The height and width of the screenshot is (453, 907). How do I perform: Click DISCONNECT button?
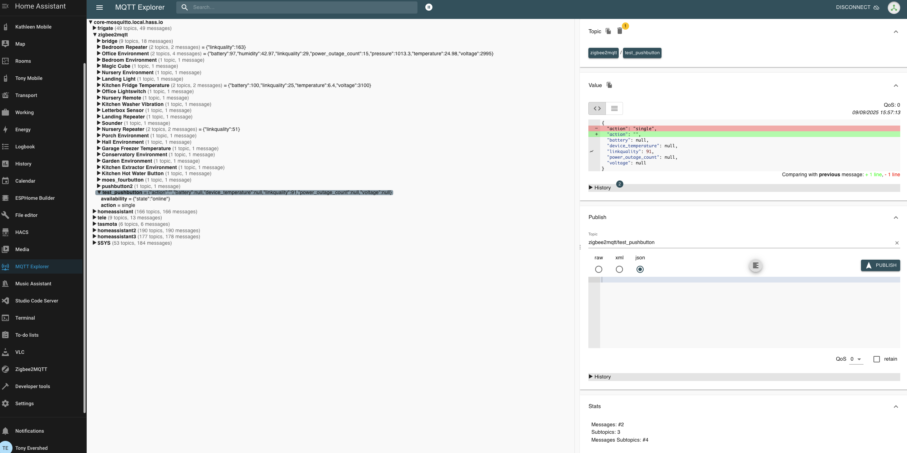[857, 7]
